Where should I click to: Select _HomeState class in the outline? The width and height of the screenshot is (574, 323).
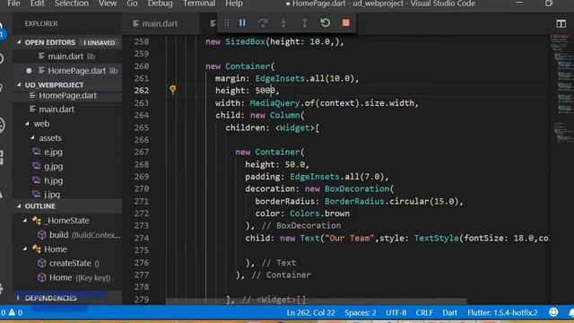pos(66,221)
